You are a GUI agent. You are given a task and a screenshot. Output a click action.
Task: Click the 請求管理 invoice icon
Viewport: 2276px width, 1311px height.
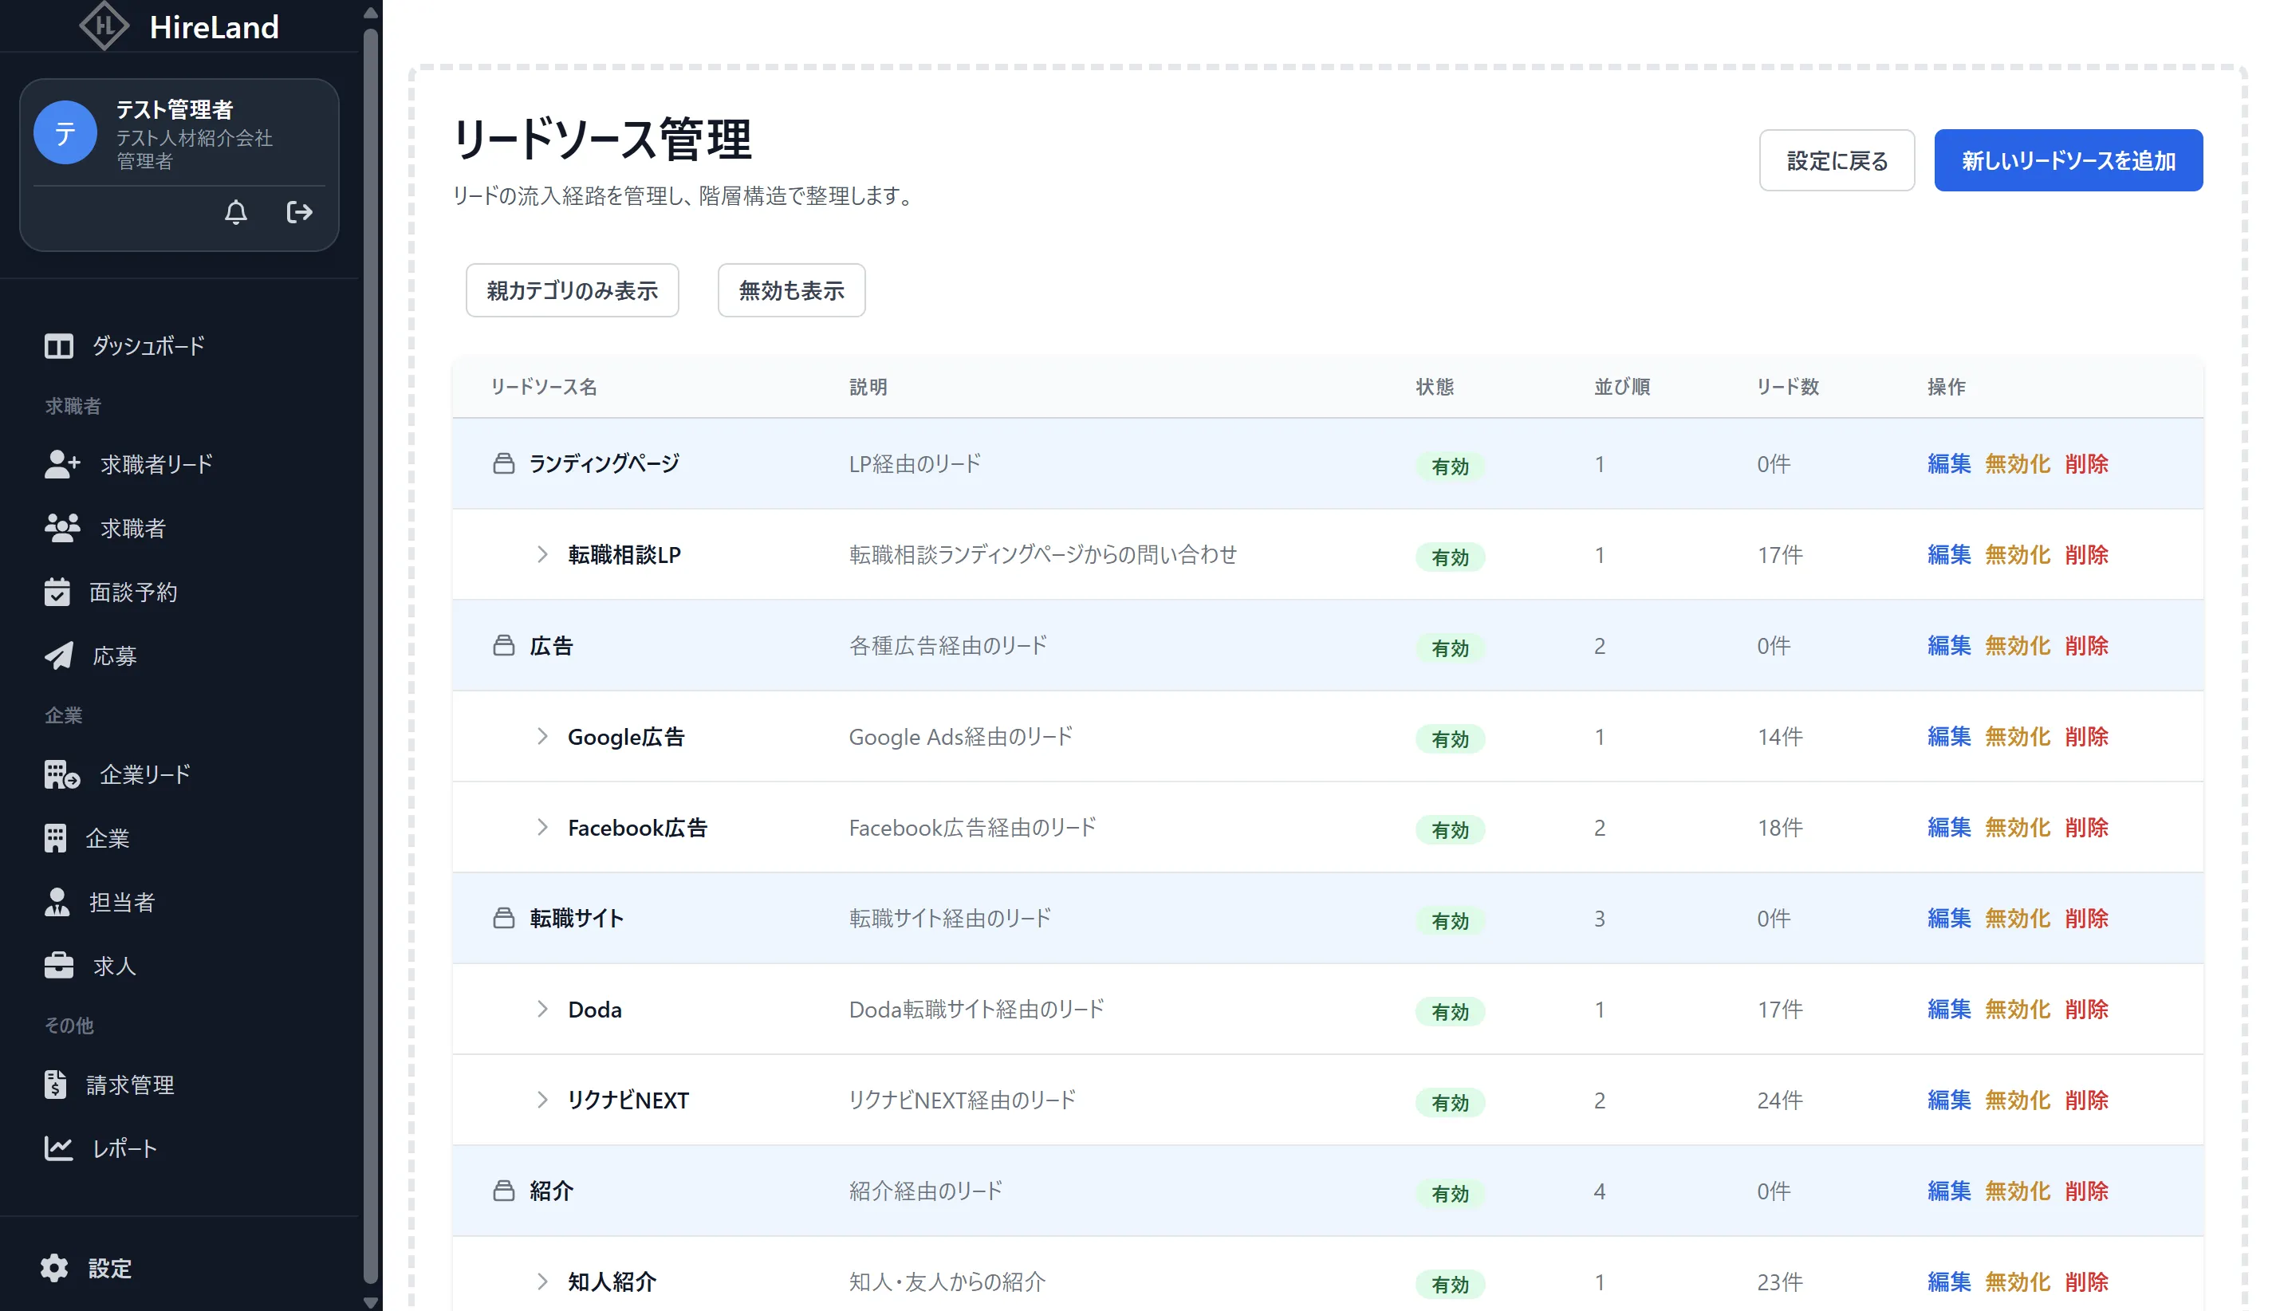[x=55, y=1085]
